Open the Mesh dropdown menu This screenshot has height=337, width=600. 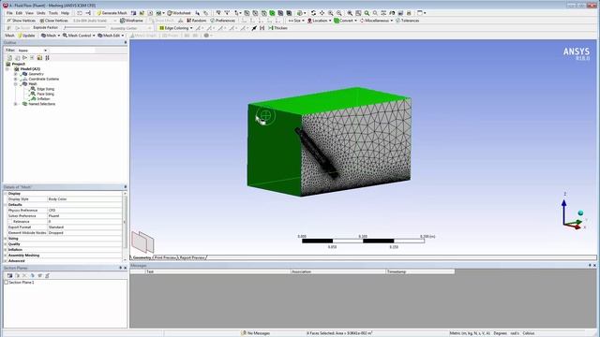click(51, 36)
